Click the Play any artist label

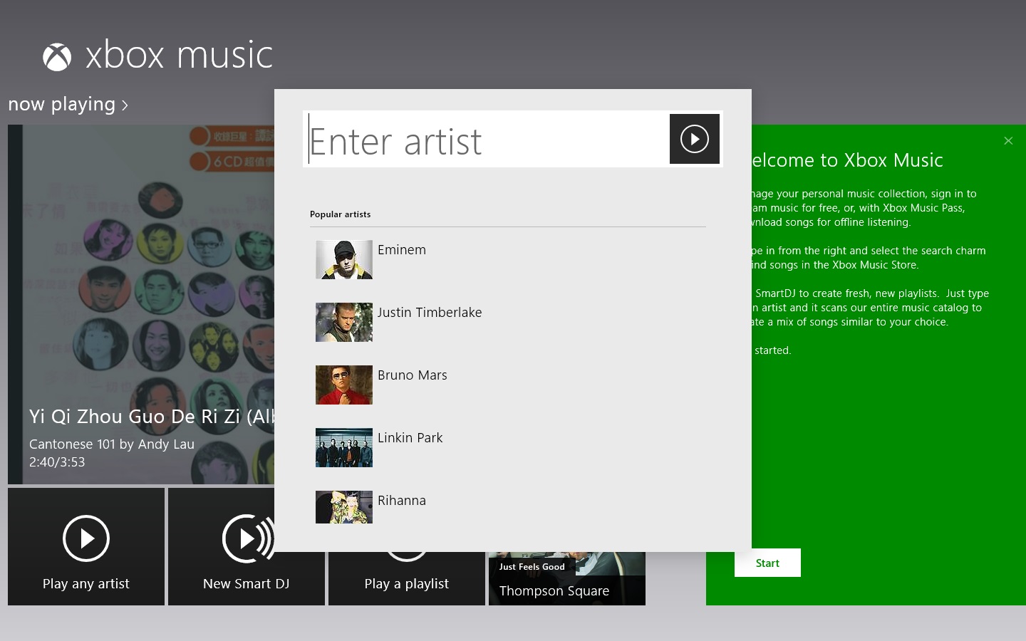pyautogui.click(x=86, y=584)
